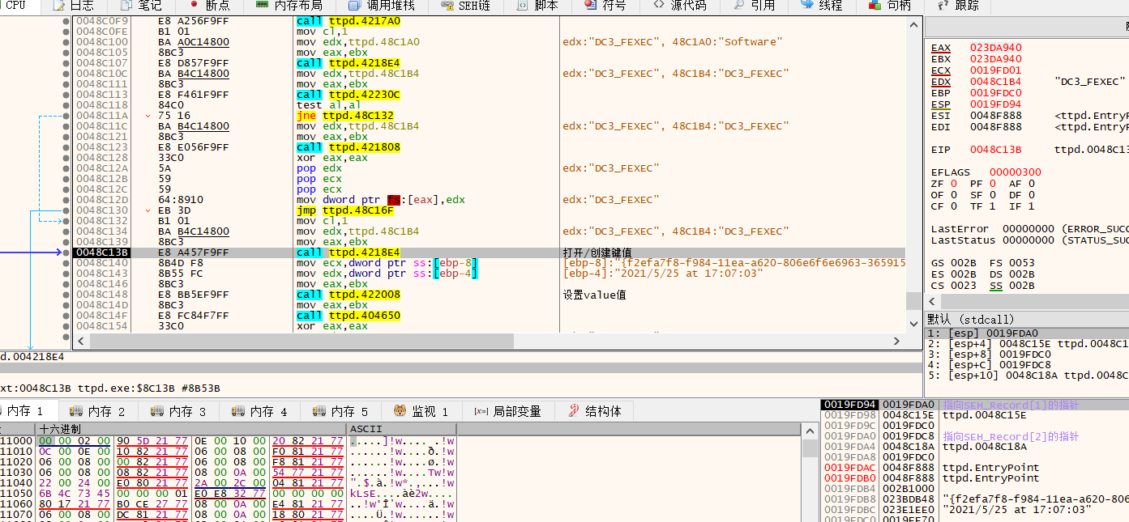Image resolution: width=1129 pixels, height=522 pixels.
Task: Select the 内存 1 dump tab
Action: pyautogui.click(x=24, y=411)
